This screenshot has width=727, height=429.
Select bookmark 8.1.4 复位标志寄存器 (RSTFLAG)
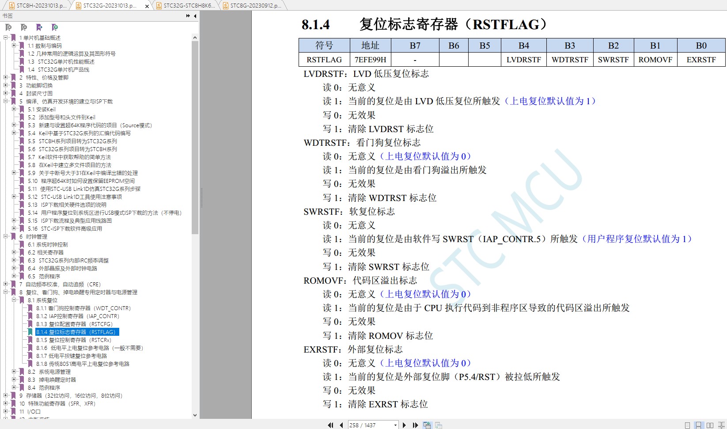pyautogui.click(x=77, y=332)
